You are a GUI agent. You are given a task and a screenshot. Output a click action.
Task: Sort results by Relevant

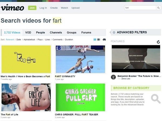tap(10, 40)
